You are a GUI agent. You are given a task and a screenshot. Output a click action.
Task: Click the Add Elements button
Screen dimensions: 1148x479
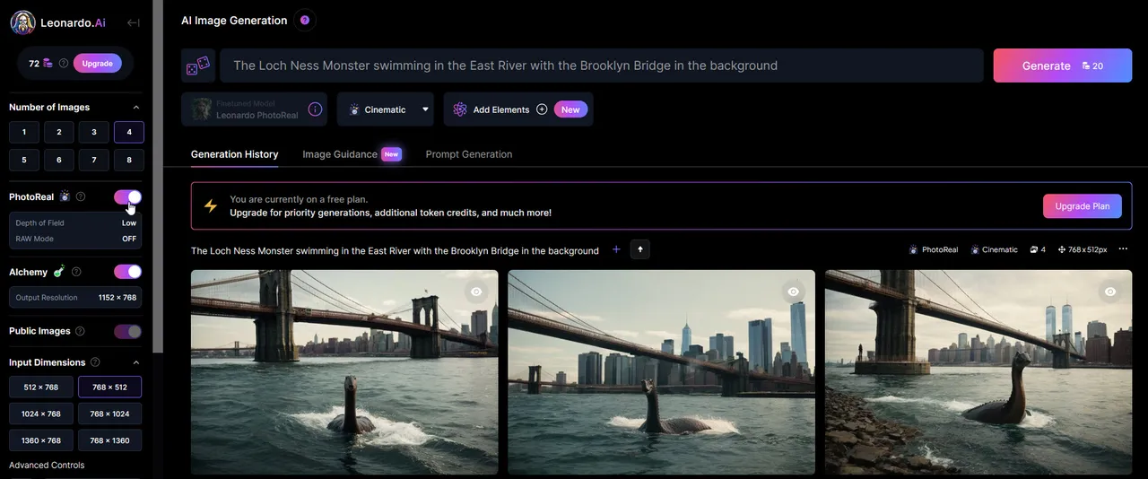(518, 109)
